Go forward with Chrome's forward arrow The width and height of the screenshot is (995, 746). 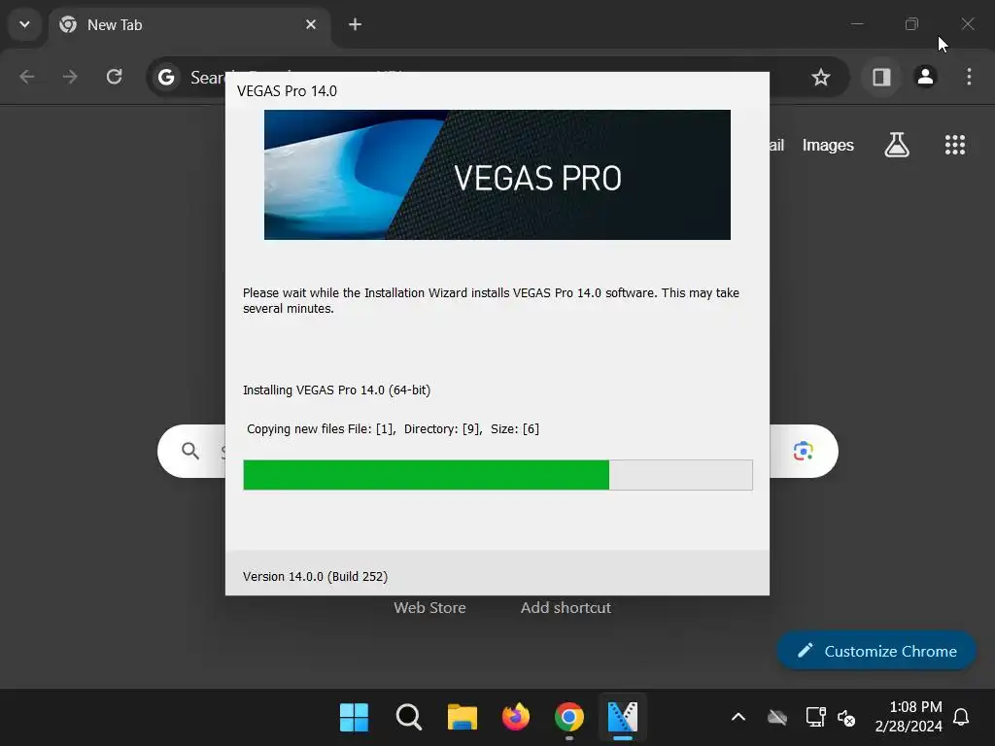pyautogui.click(x=70, y=78)
